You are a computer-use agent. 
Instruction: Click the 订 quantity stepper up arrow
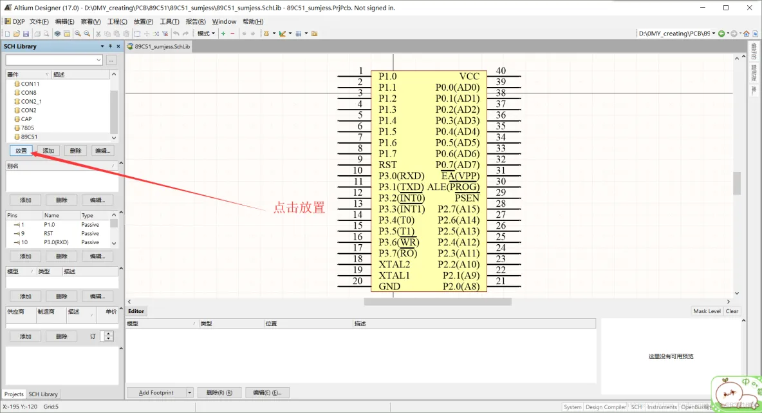point(108,334)
